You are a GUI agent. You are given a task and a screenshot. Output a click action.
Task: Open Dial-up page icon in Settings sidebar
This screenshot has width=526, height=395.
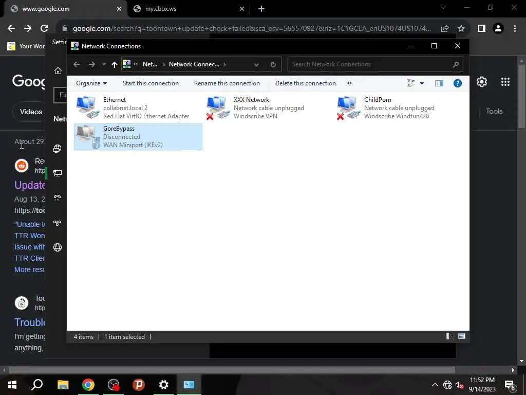58,198
